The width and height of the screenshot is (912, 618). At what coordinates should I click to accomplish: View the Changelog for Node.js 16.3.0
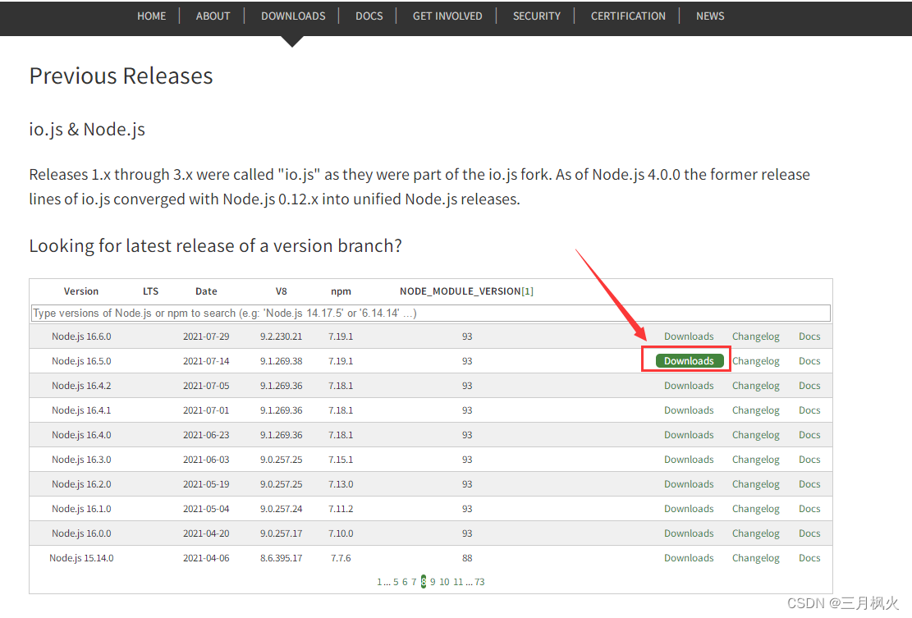point(755,460)
